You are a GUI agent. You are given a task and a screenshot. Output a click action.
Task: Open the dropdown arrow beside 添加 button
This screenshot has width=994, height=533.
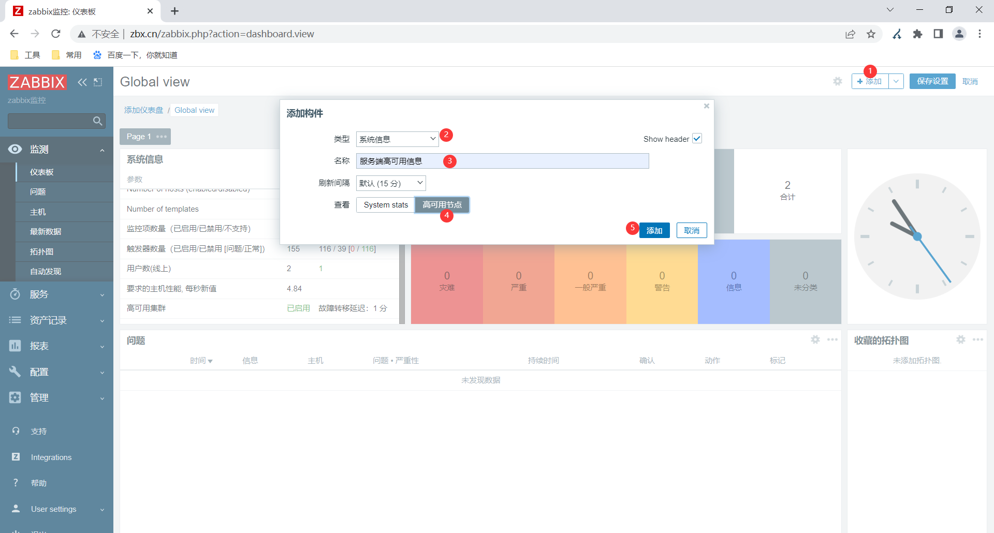[x=896, y=81]
